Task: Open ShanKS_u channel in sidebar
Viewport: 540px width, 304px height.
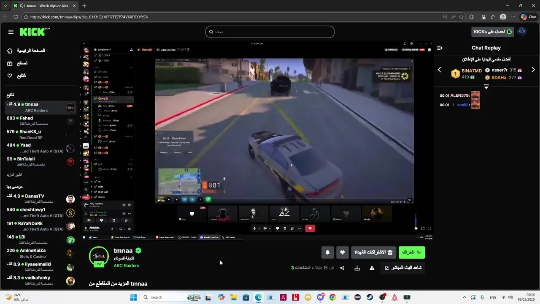Action: point(40,134)
